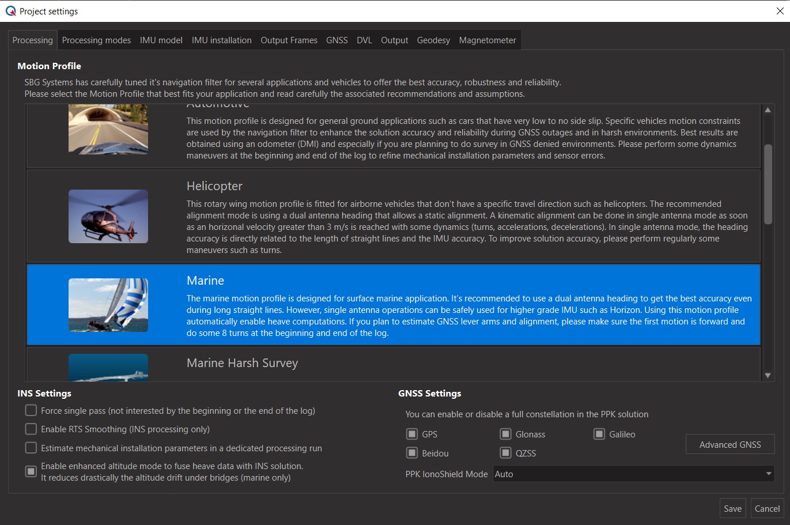
Task: Click the motion profile list scroll-up arrow
Action: click(x=768, y=110)
